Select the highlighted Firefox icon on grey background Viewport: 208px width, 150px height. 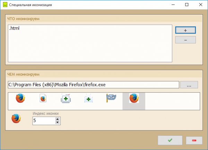coord(134,98)
